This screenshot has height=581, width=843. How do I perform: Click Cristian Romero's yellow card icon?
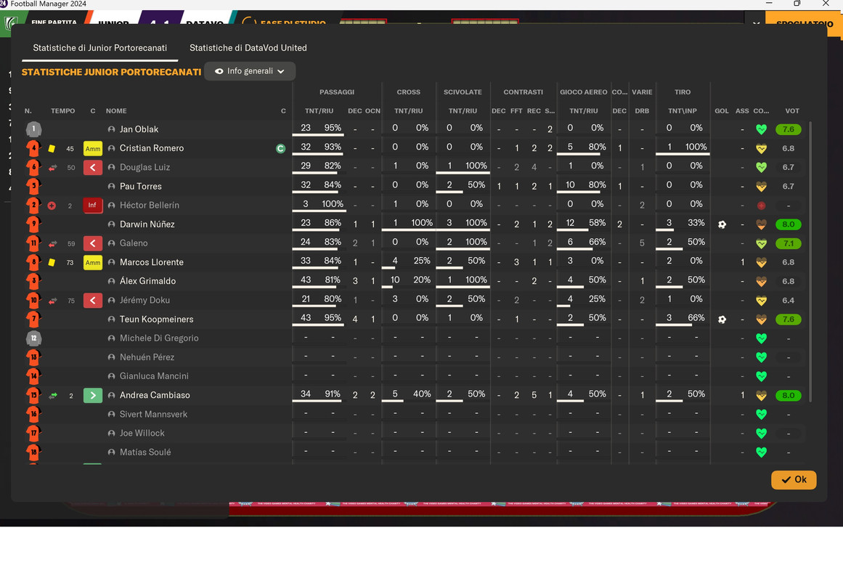(52, 148)
